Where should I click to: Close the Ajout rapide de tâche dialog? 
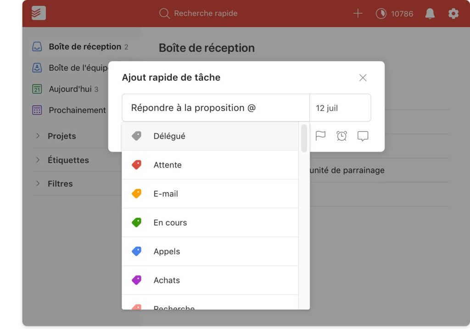(363, 78)
